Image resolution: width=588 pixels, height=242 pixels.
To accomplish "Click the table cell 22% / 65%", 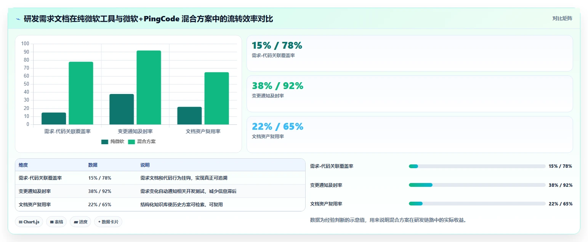I will pyautogui.click(x=100, y=205).
